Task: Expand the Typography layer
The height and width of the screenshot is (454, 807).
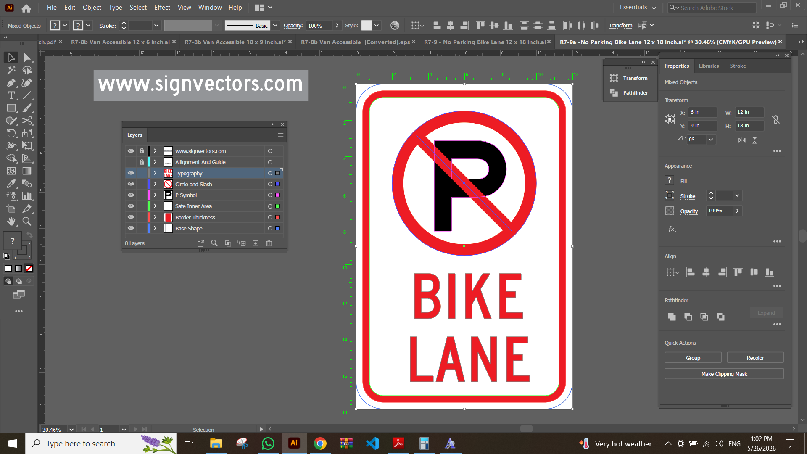Action: click(155, 173)
